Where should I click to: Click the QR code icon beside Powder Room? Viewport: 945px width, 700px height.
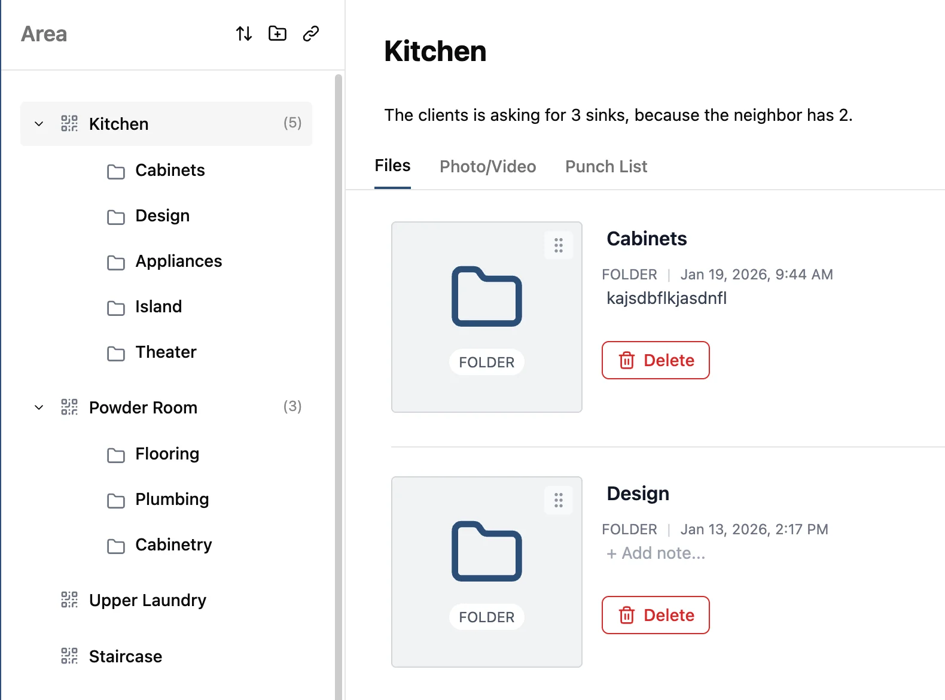pyautogui.click(x=69, y=407)
